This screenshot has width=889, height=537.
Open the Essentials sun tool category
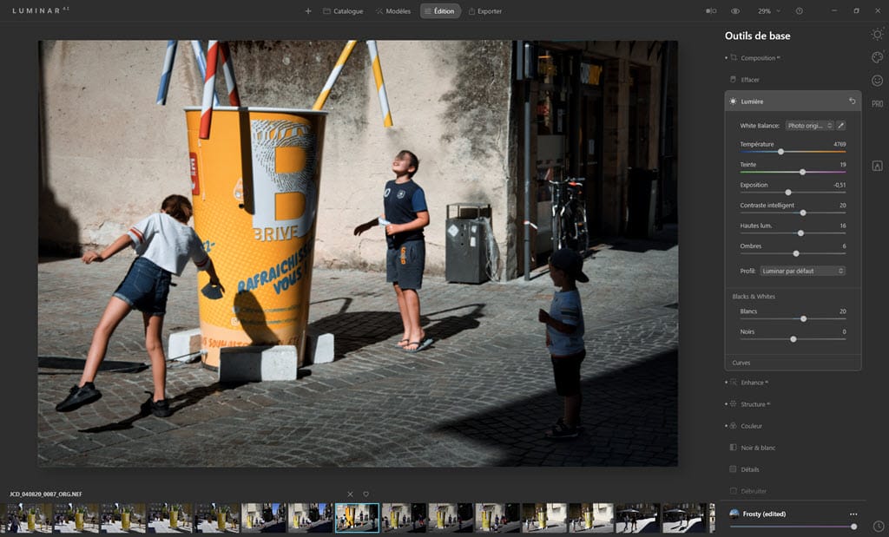click(x=877, y=35)
